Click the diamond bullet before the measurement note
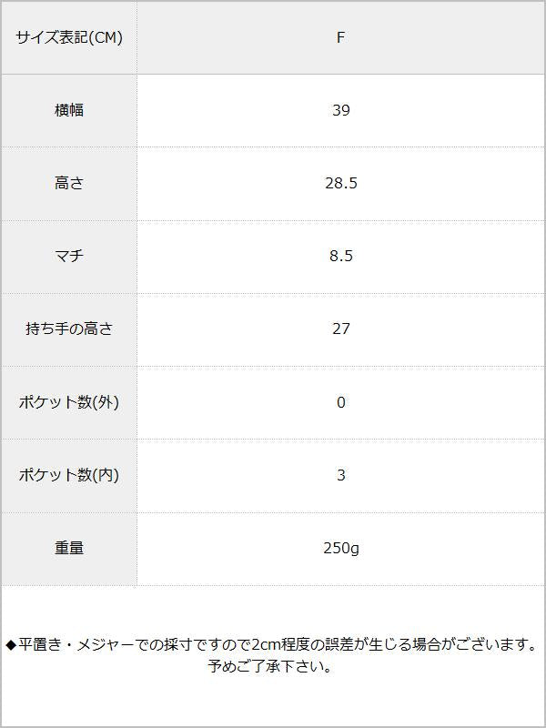 pos(12,645)
